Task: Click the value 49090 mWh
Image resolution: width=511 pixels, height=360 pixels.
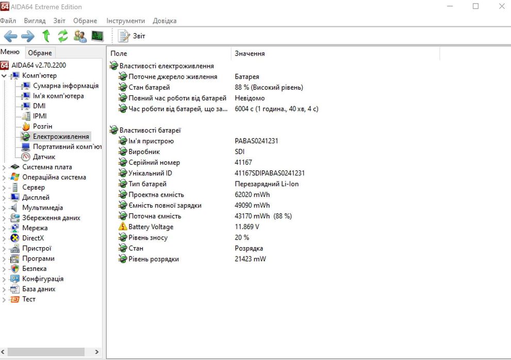Action: (252, 205)
